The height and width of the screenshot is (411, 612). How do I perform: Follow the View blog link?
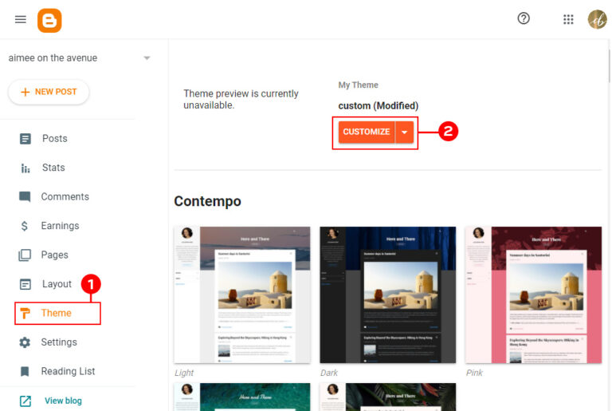pos(63,401)
